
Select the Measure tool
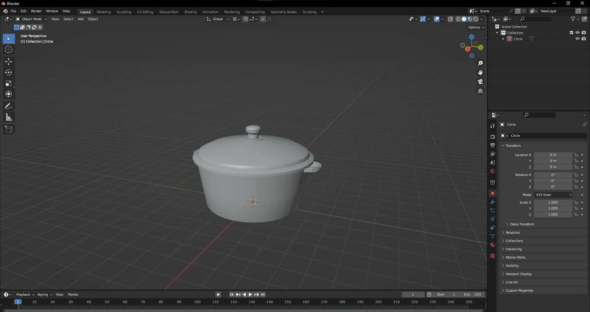(x=9, y=117)
